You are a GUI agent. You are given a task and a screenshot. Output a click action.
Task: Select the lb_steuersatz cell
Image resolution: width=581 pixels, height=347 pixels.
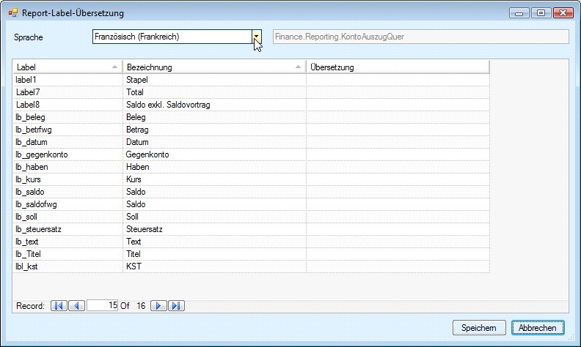point(67,229)
